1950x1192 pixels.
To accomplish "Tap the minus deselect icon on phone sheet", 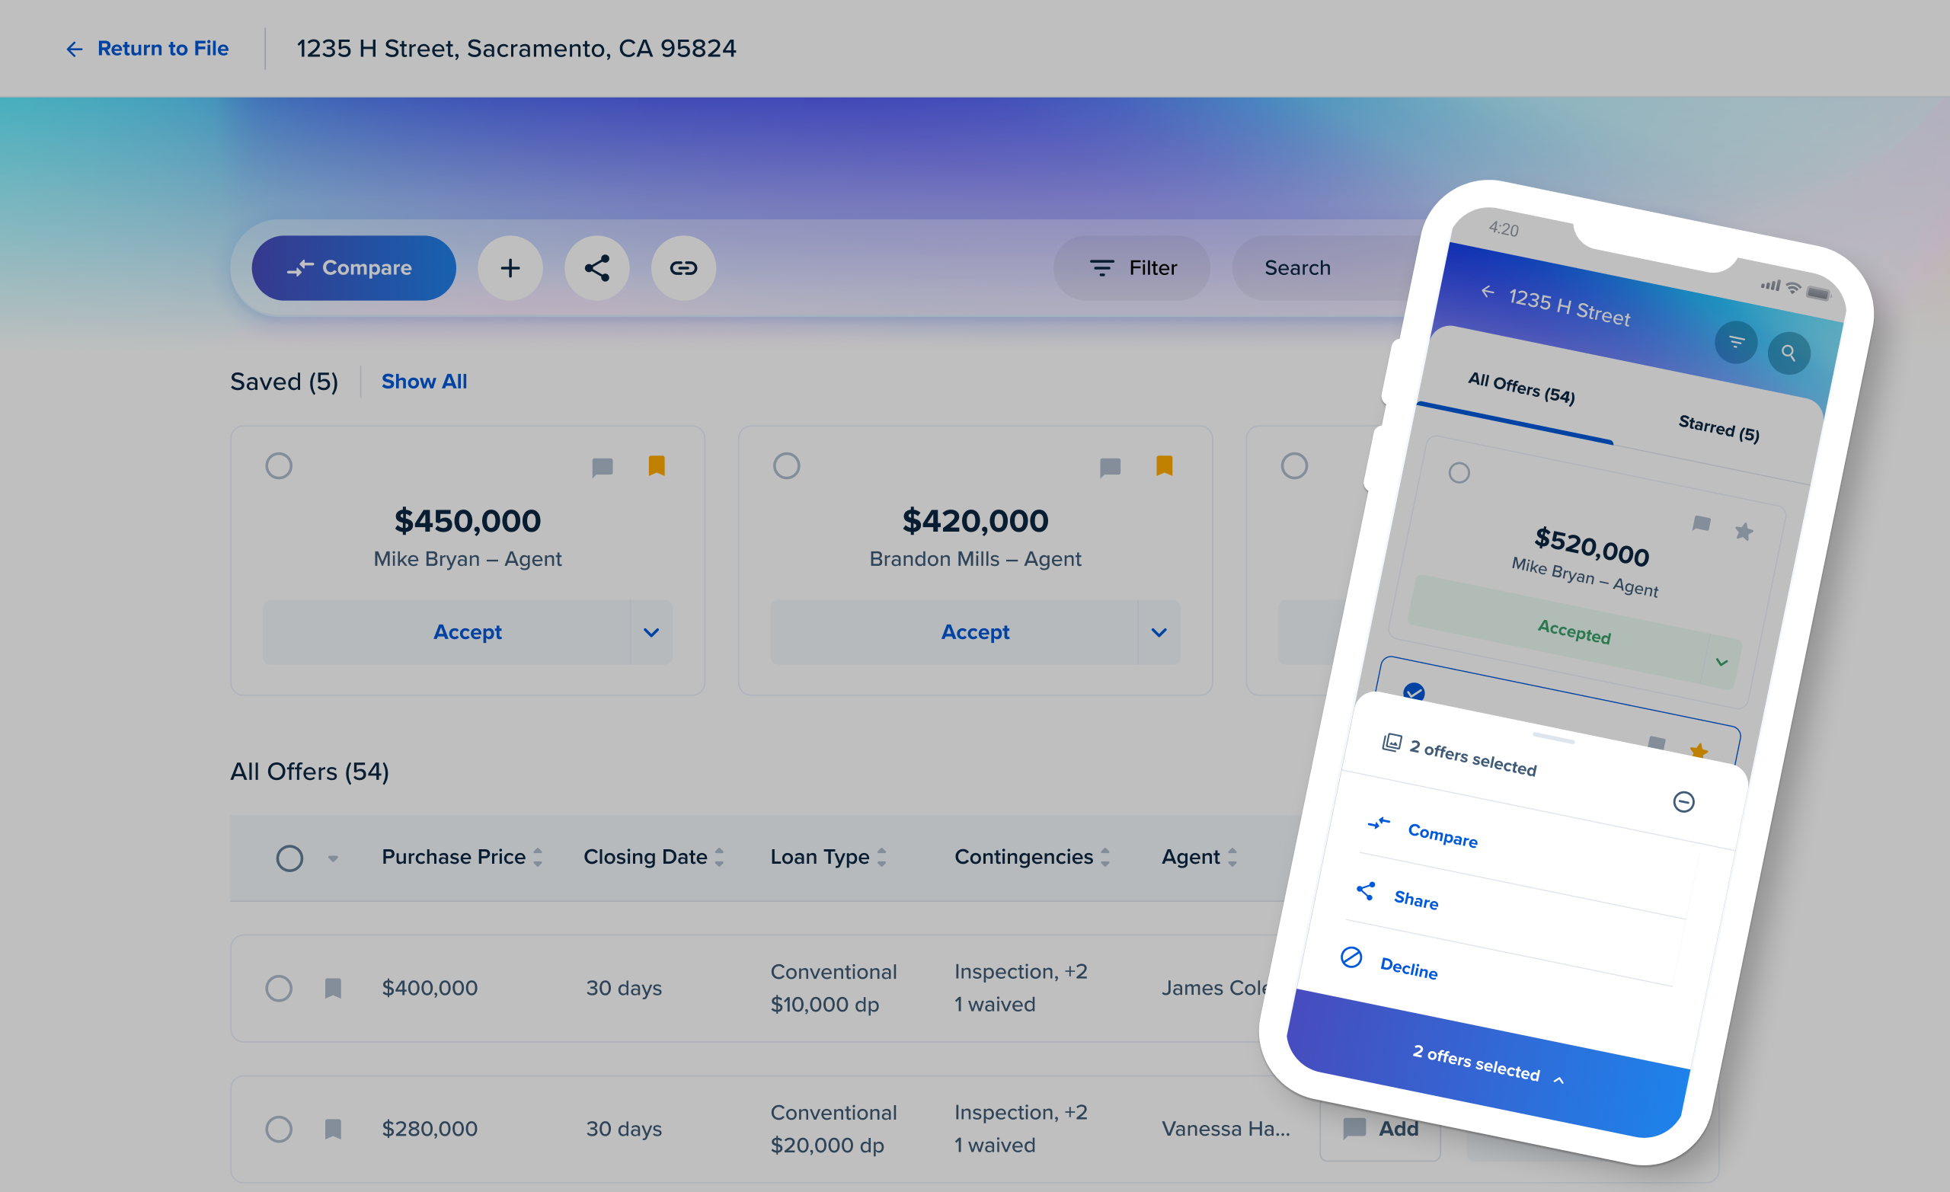I will pos(1683,802).
